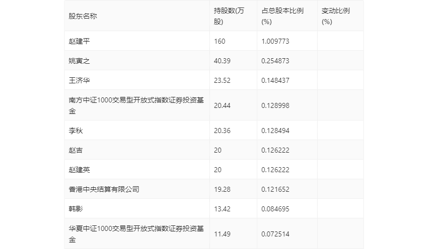Screen dimensions: 428x249
Task: Click percentage value 0.084695
Action: coord(275,209)
